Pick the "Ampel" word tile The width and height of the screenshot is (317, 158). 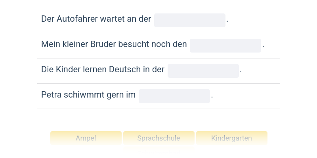tap(86, 138)
